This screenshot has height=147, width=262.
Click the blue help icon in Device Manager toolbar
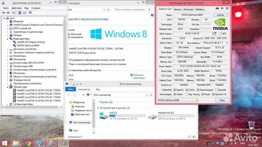tap(20, 13)
